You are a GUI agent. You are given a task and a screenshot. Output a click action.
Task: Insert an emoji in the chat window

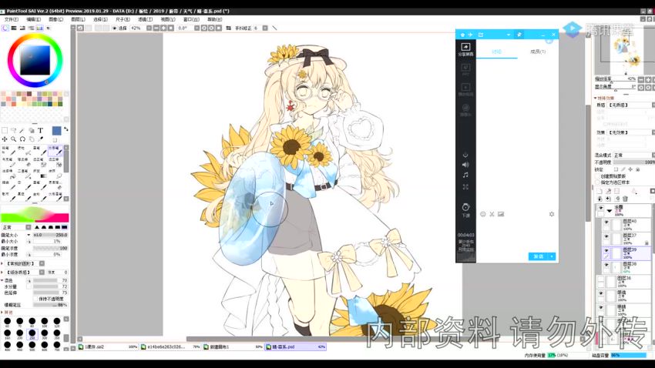pyautogui.click(x=483, y=214)
